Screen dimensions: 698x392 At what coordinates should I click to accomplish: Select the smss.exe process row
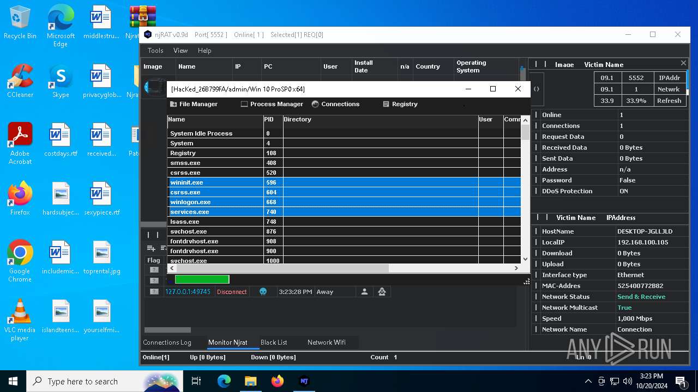(x=344, y=163)
